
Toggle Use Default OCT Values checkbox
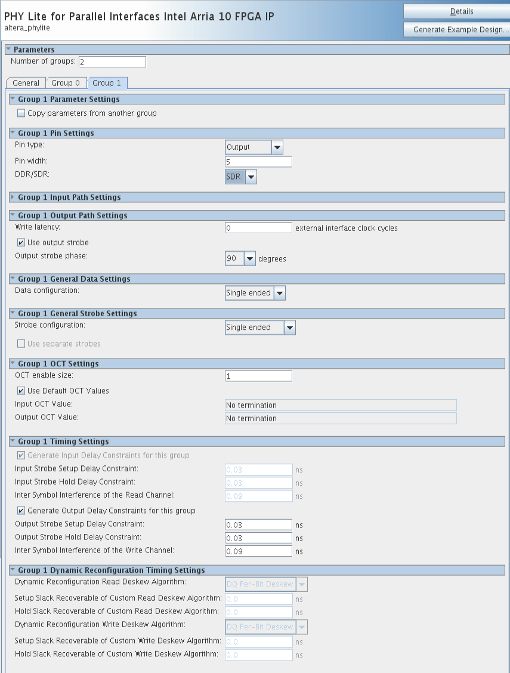[21, 391]
